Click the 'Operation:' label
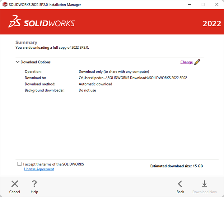 click(33, 72)
